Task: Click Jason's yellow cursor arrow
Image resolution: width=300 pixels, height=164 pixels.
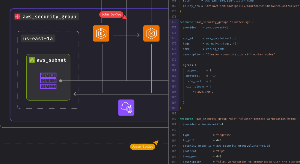Action: click(156, 142)
